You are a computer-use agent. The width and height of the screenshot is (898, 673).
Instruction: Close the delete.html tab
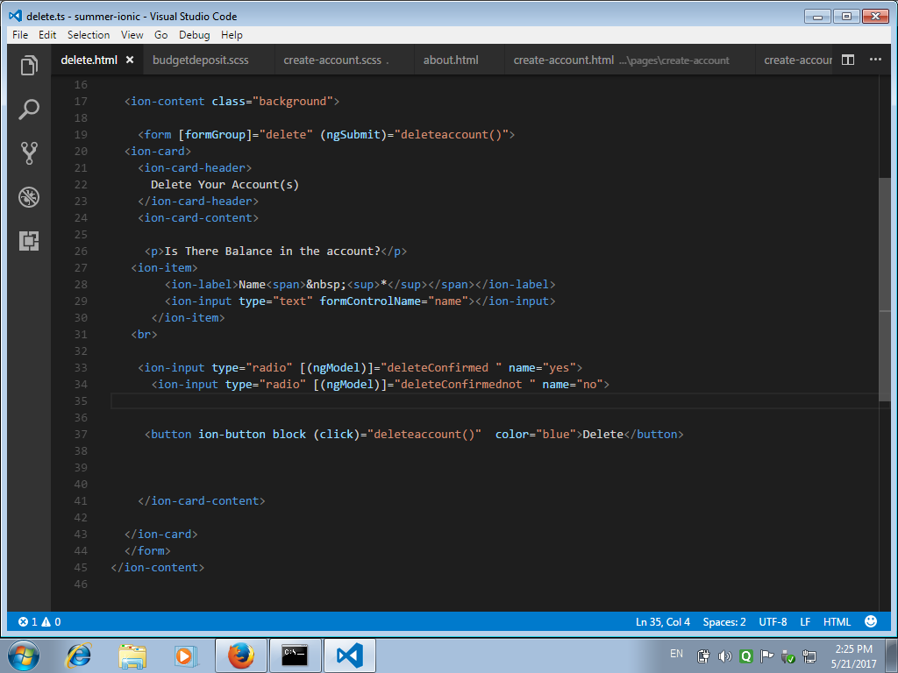(x=130, y=60)
